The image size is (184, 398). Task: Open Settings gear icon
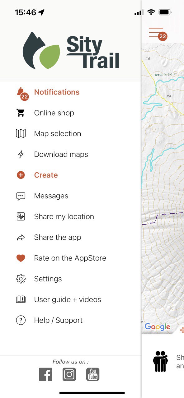[x=21, y=279]
